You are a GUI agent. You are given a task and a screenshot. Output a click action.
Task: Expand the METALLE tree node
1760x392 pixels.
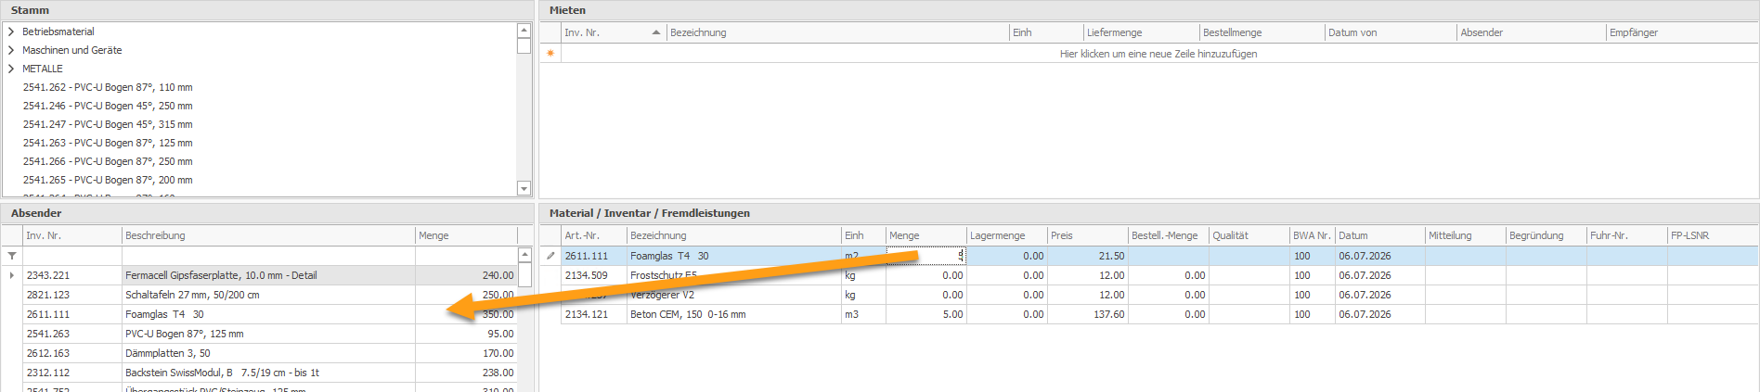point(11,69)
